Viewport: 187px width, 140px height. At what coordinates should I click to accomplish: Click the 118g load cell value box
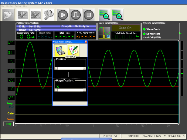pos(8,124)
